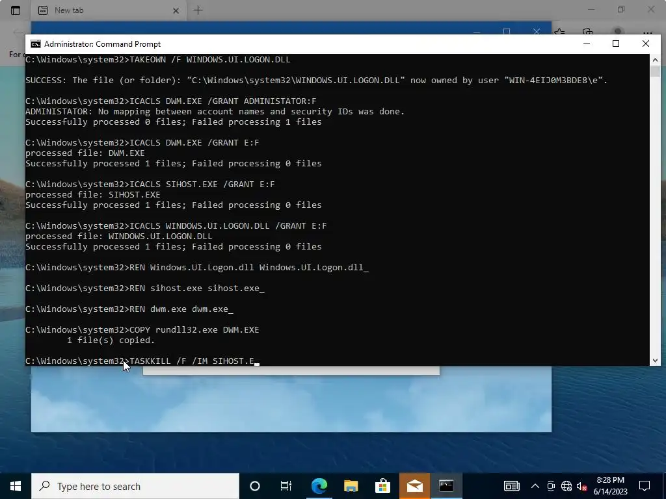Image resolution: width=666 pixels, height=499 pixels.
Task: Add a new tab in Edge
Action: pos(198,10)
